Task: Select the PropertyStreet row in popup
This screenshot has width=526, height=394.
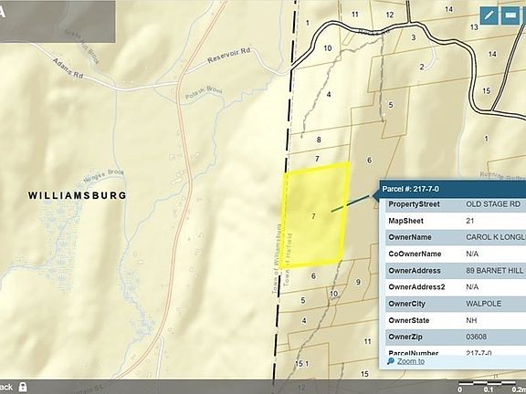Action: (456, 204)
